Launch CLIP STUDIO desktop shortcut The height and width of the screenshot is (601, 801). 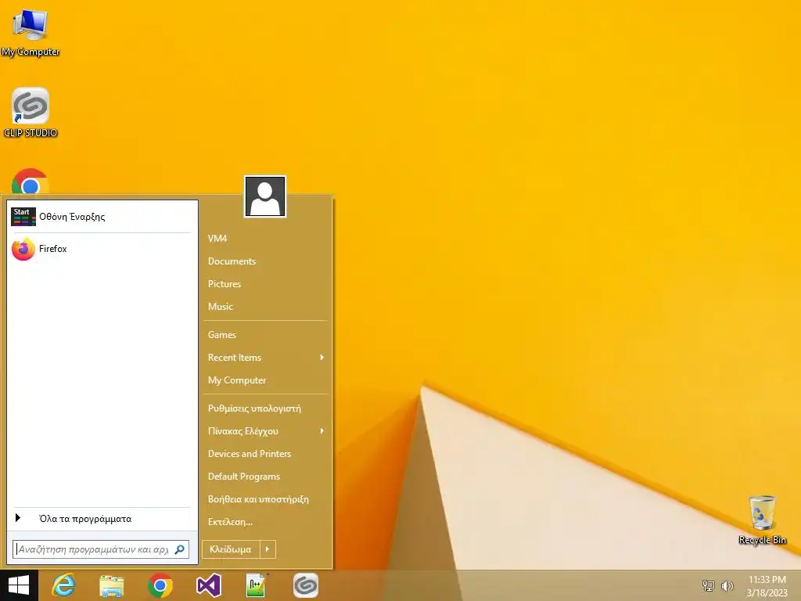[x=31, y=112]
